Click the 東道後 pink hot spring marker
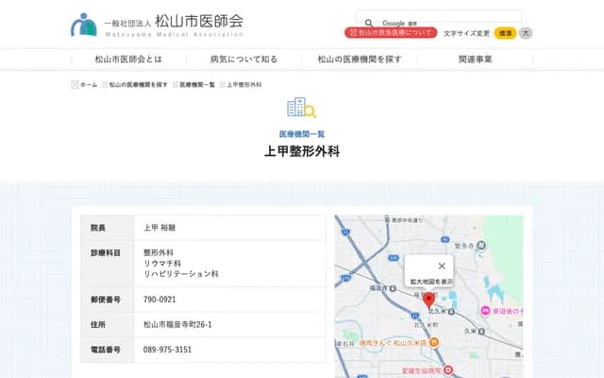604x378 pixels. click(x=485, y=311)
